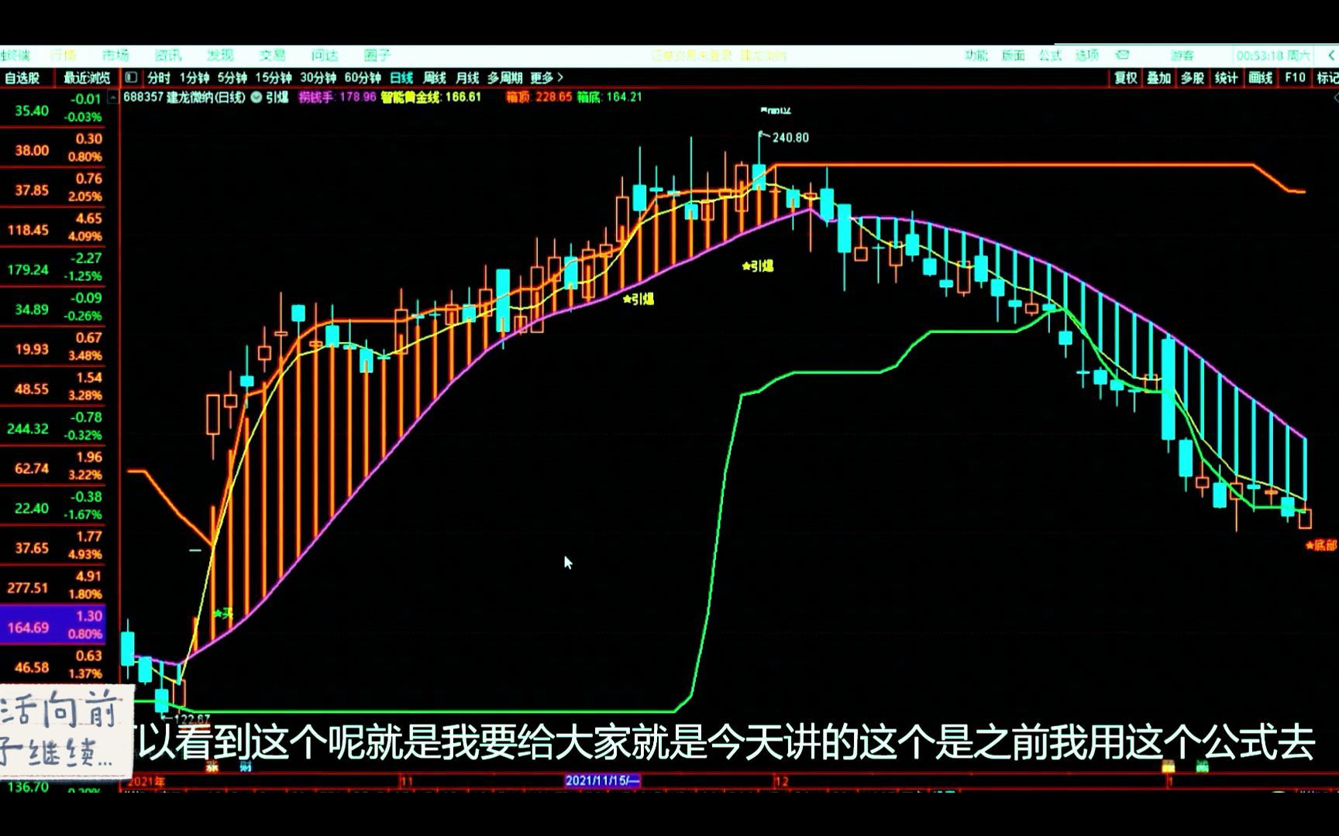Select the 周线 weekly period tab

(x=434, y=77)
